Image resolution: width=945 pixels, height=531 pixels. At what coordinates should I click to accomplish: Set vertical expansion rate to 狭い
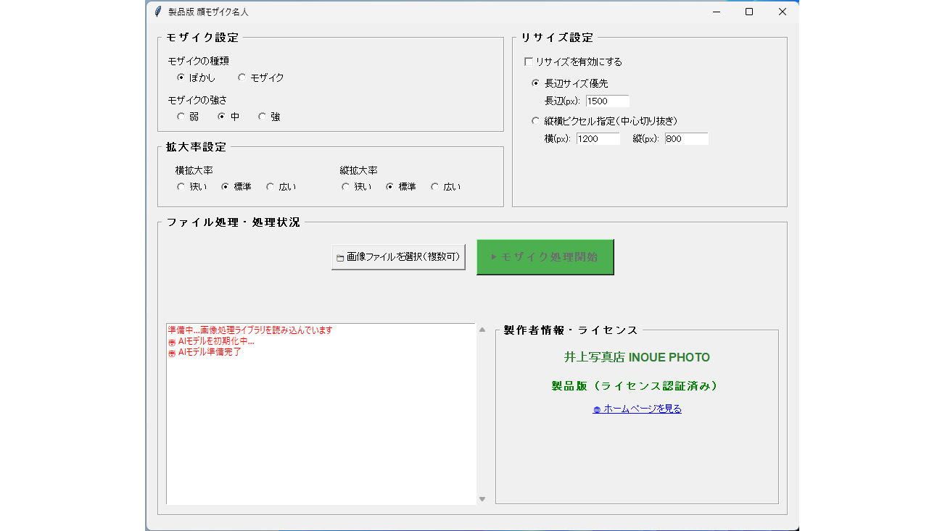[345, 186]
